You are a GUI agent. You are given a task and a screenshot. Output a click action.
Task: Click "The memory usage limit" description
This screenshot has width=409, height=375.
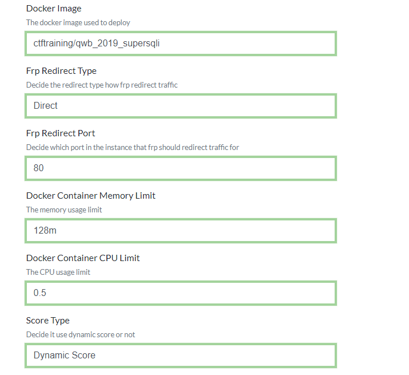tap(64, 210)
